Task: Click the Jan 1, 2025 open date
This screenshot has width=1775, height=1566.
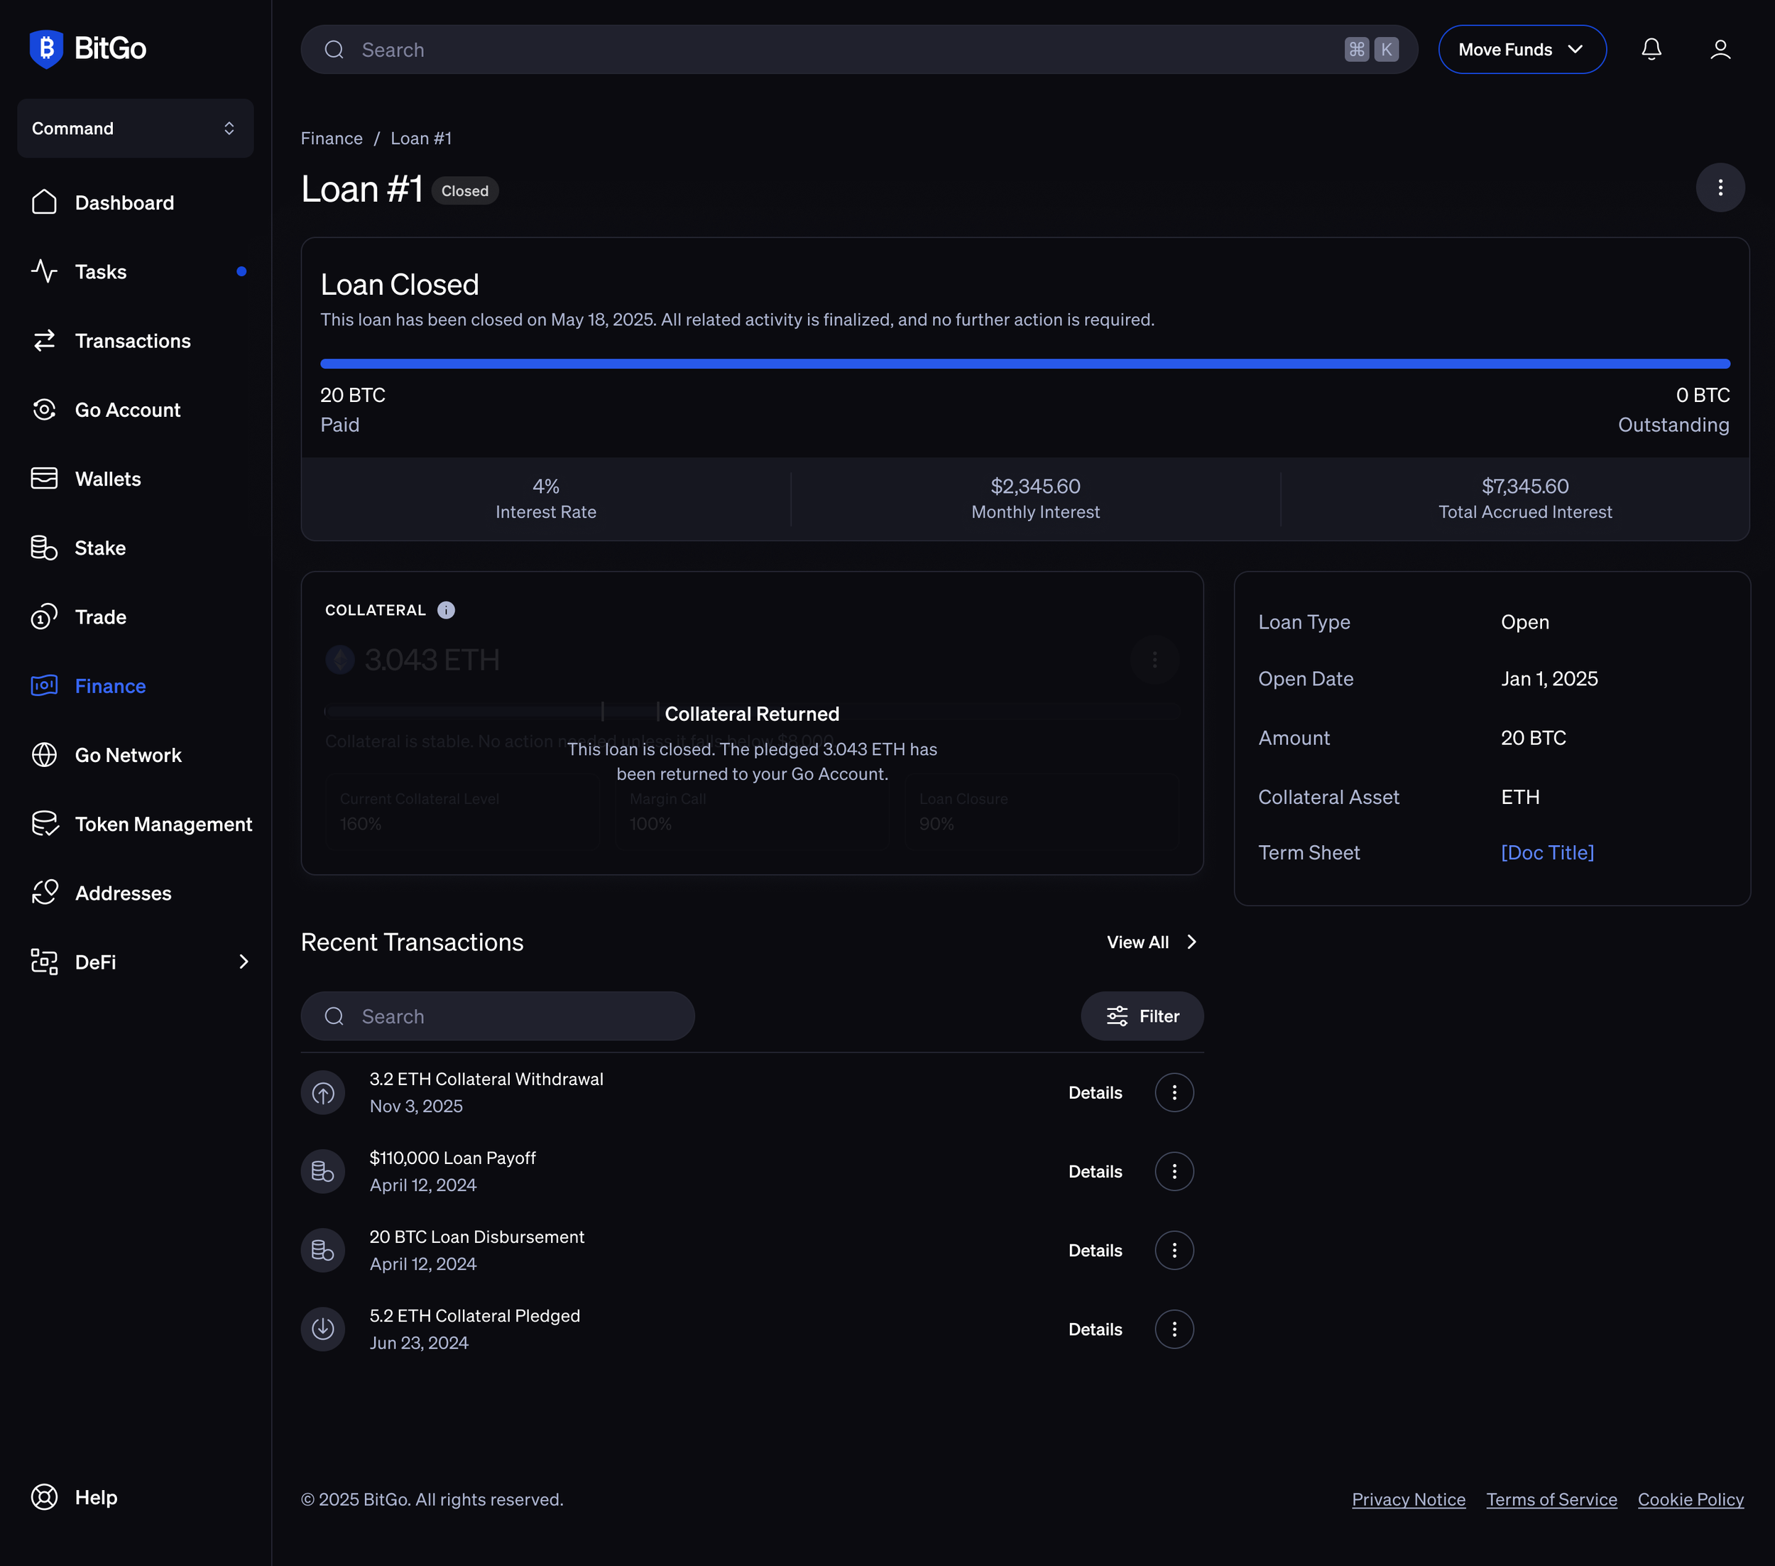Action: pyautogui.click(x=1549, y=678)
